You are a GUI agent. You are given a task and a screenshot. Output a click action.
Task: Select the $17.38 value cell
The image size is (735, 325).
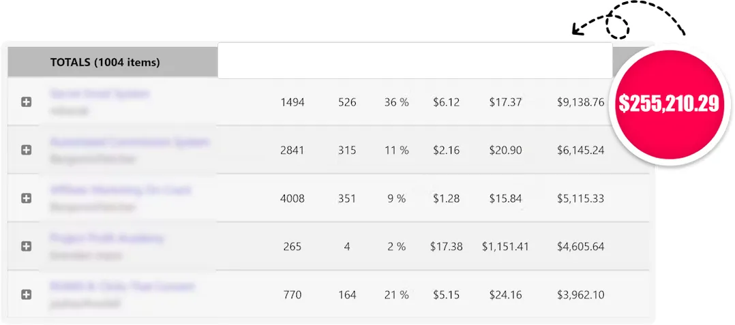click(446, 247)
